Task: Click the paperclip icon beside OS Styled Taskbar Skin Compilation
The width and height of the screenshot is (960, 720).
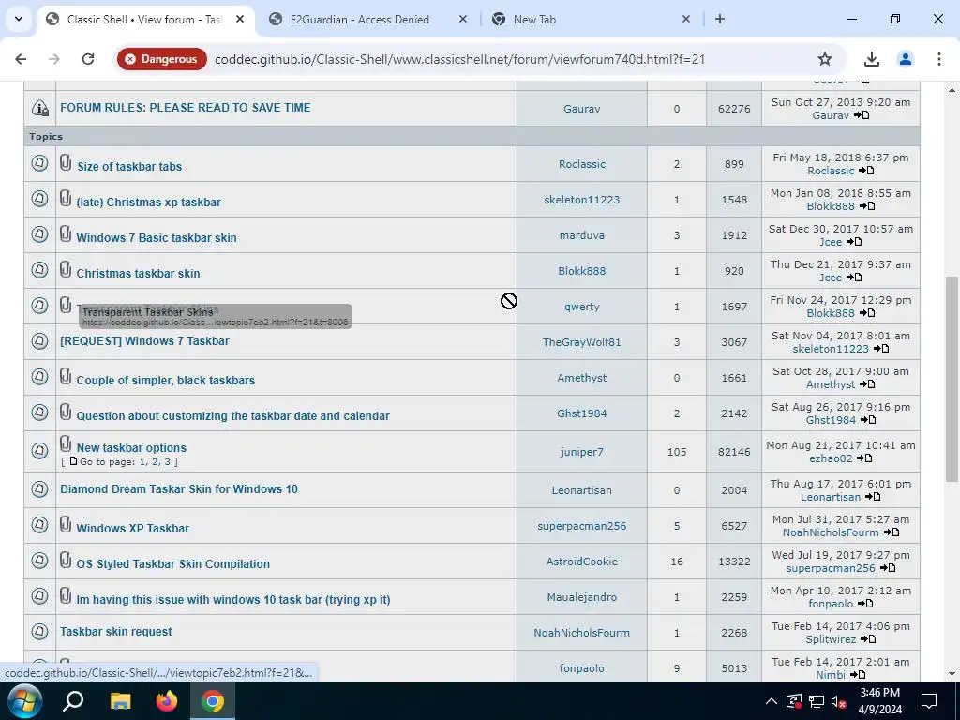Action: (x=66, y=561)
